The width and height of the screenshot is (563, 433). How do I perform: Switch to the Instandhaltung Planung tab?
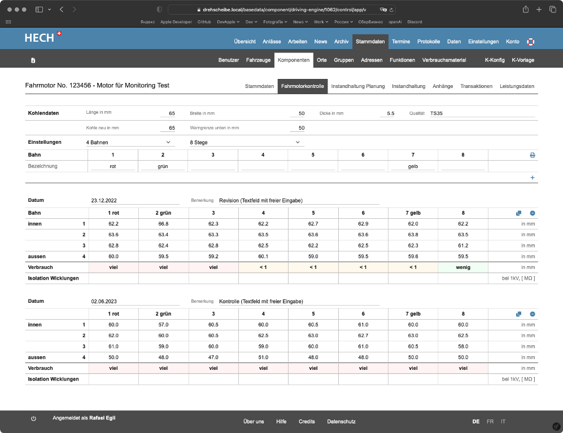click(x=357, y=86)
